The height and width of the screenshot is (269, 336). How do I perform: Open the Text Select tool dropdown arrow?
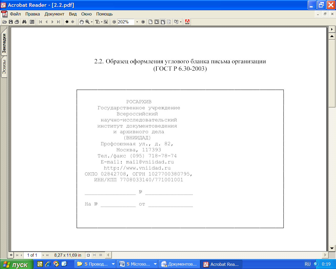pos(102,22)
